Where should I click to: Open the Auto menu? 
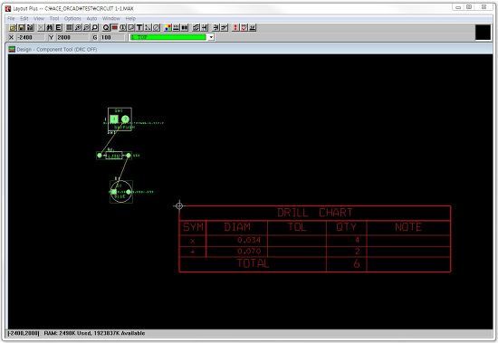(x=91, y=18)
